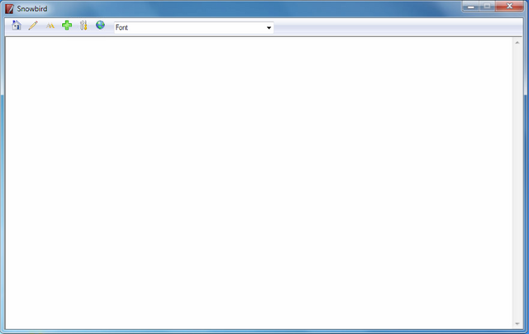Click in the blank text editing area
This screenshot has width=529, height=334.
click(x=259, y=183)
